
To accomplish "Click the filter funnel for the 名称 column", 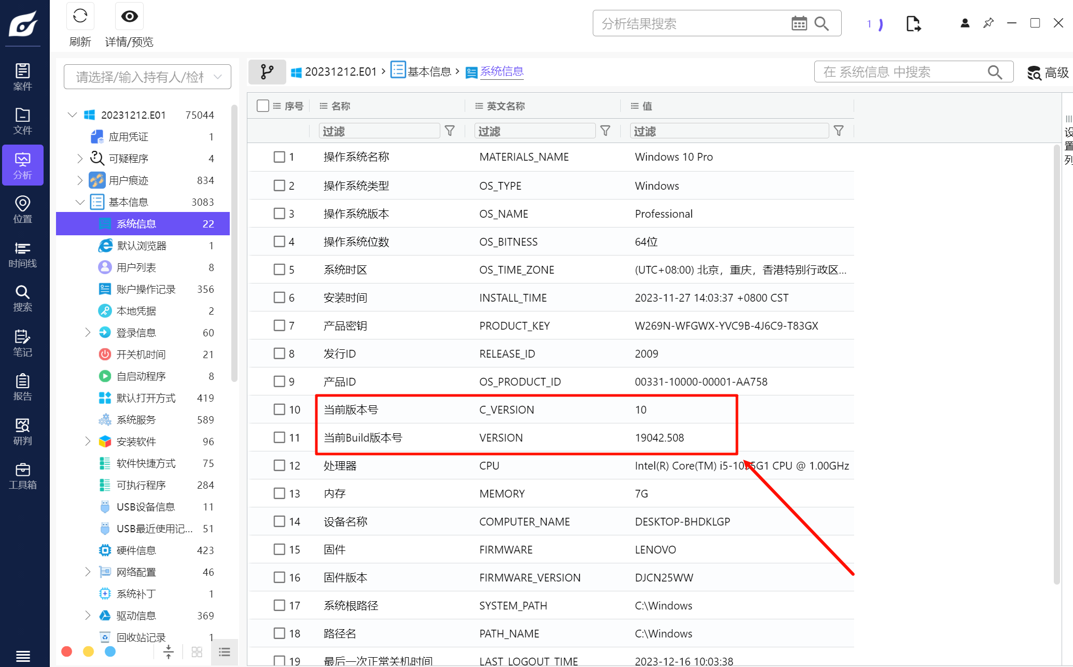I will [x=450, y=131].
